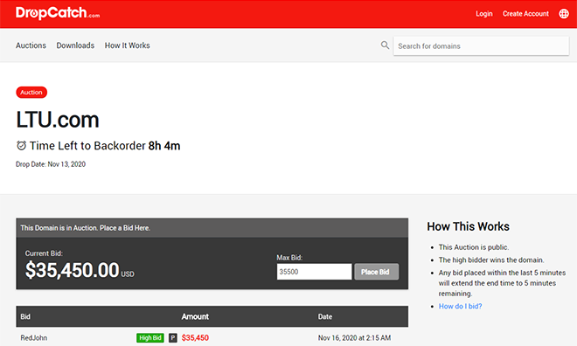The image size is (577, 346).
Task: Open the How do I bid? link
Action: [460, 307]
